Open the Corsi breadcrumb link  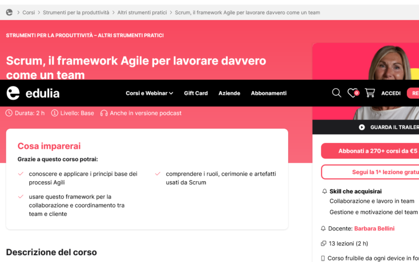coord(29,13)
